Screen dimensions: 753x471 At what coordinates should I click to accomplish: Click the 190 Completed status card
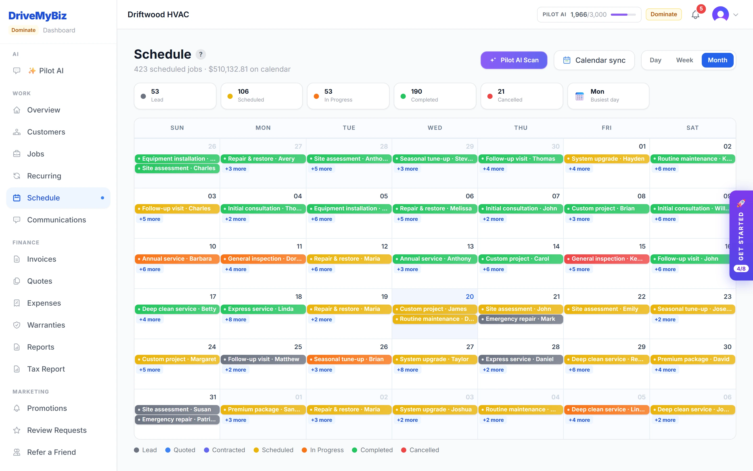(x=435, y=96)
